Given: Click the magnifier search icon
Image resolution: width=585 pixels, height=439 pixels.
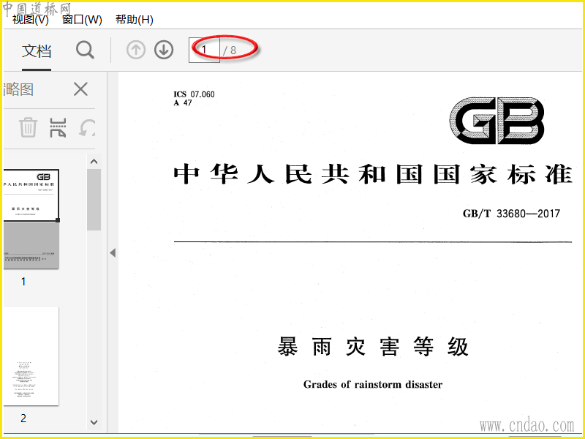Looking at the screenshot, I should coord(85,50).
